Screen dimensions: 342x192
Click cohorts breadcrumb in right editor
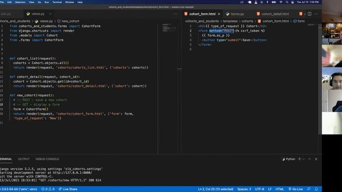coord(247,21)
